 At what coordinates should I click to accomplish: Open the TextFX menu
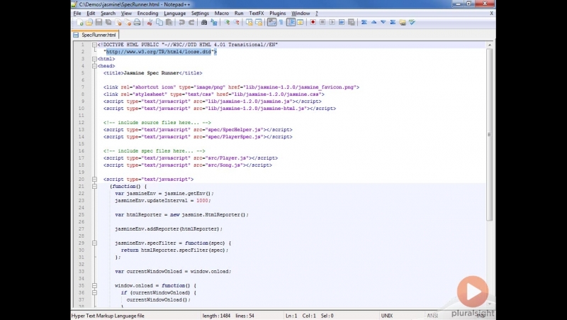pyautogui.click(x=257, y=13)
